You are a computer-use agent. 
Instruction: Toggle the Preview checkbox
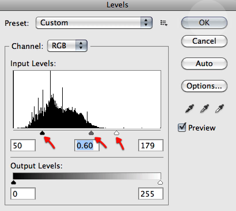(x=182, y=127)
